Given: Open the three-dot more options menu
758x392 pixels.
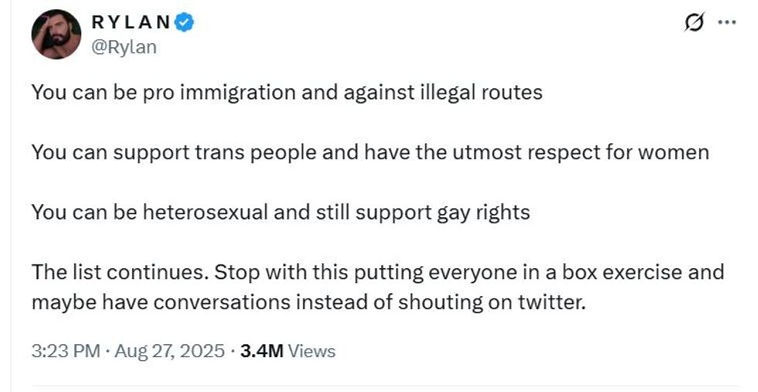Looking at the screenshot, I should pyautogui.click(x=726, y=22).
